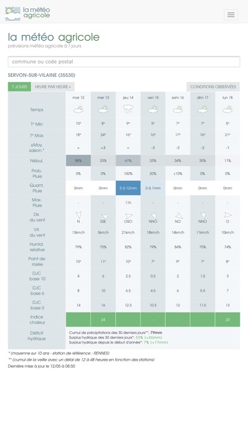Click the weather icon for dim 17
Image resolution: width=248 pixels, height=442 pixels.
point(202,109)
